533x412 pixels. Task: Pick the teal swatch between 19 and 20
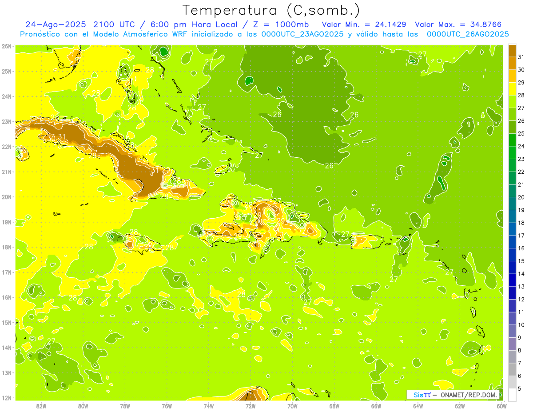(512, 204)
